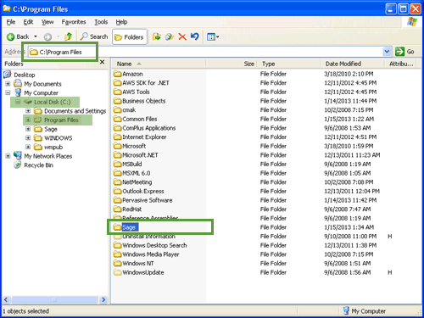The height and width of the screenshot is (318, 424).
Task: Select the Windows NT folder icon
Action: pos(117,264)
